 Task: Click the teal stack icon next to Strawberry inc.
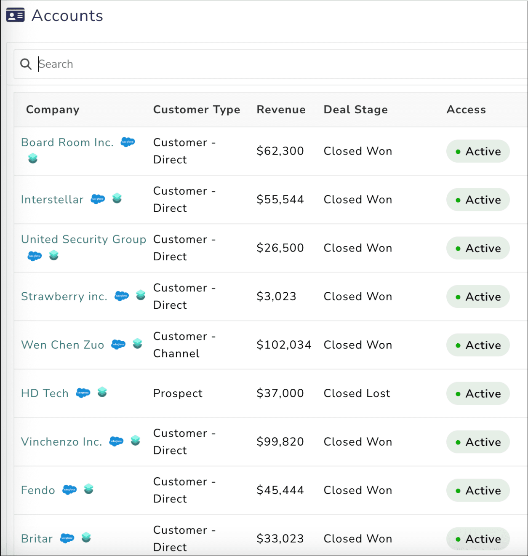[x=141, y=295]
